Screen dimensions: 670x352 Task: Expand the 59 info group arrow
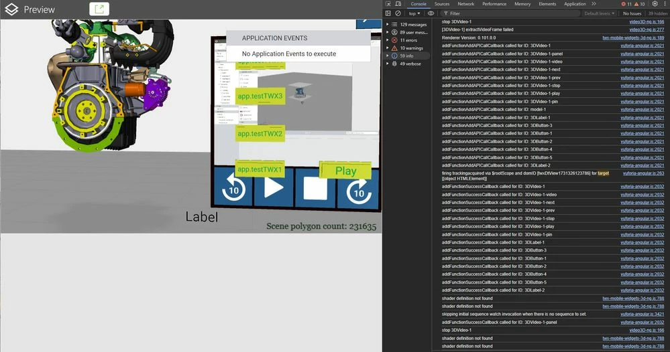[x=388, y=56]
